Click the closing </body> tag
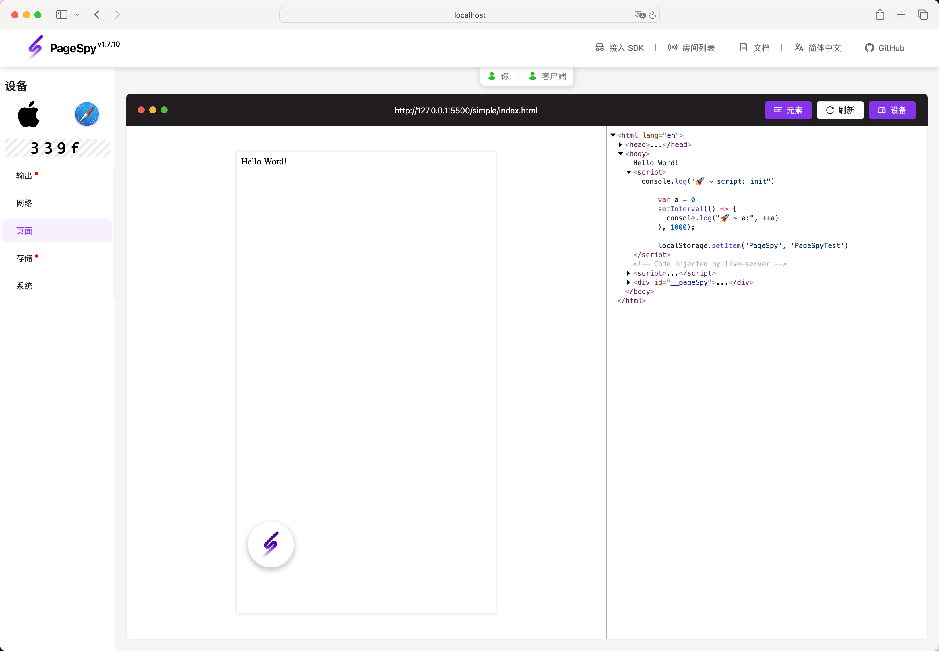 click(639, 292)
